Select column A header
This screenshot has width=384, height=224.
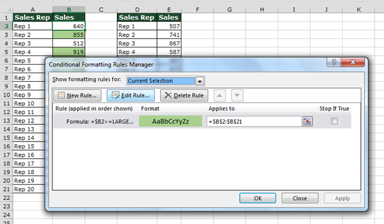pos(33,10)
